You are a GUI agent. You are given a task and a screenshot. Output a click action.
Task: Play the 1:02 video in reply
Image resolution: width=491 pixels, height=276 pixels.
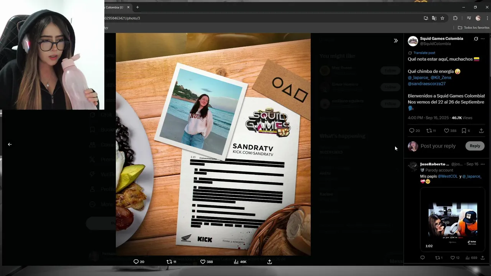[x=453, y=219]
